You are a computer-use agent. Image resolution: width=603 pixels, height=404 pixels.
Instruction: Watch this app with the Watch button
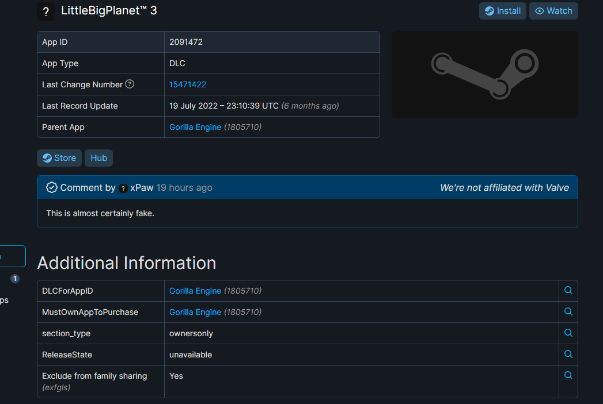[x=553, y=11]
